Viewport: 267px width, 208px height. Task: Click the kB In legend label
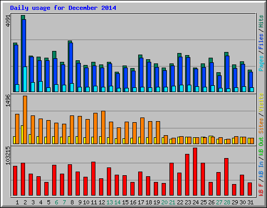click(x=261, y=170)
